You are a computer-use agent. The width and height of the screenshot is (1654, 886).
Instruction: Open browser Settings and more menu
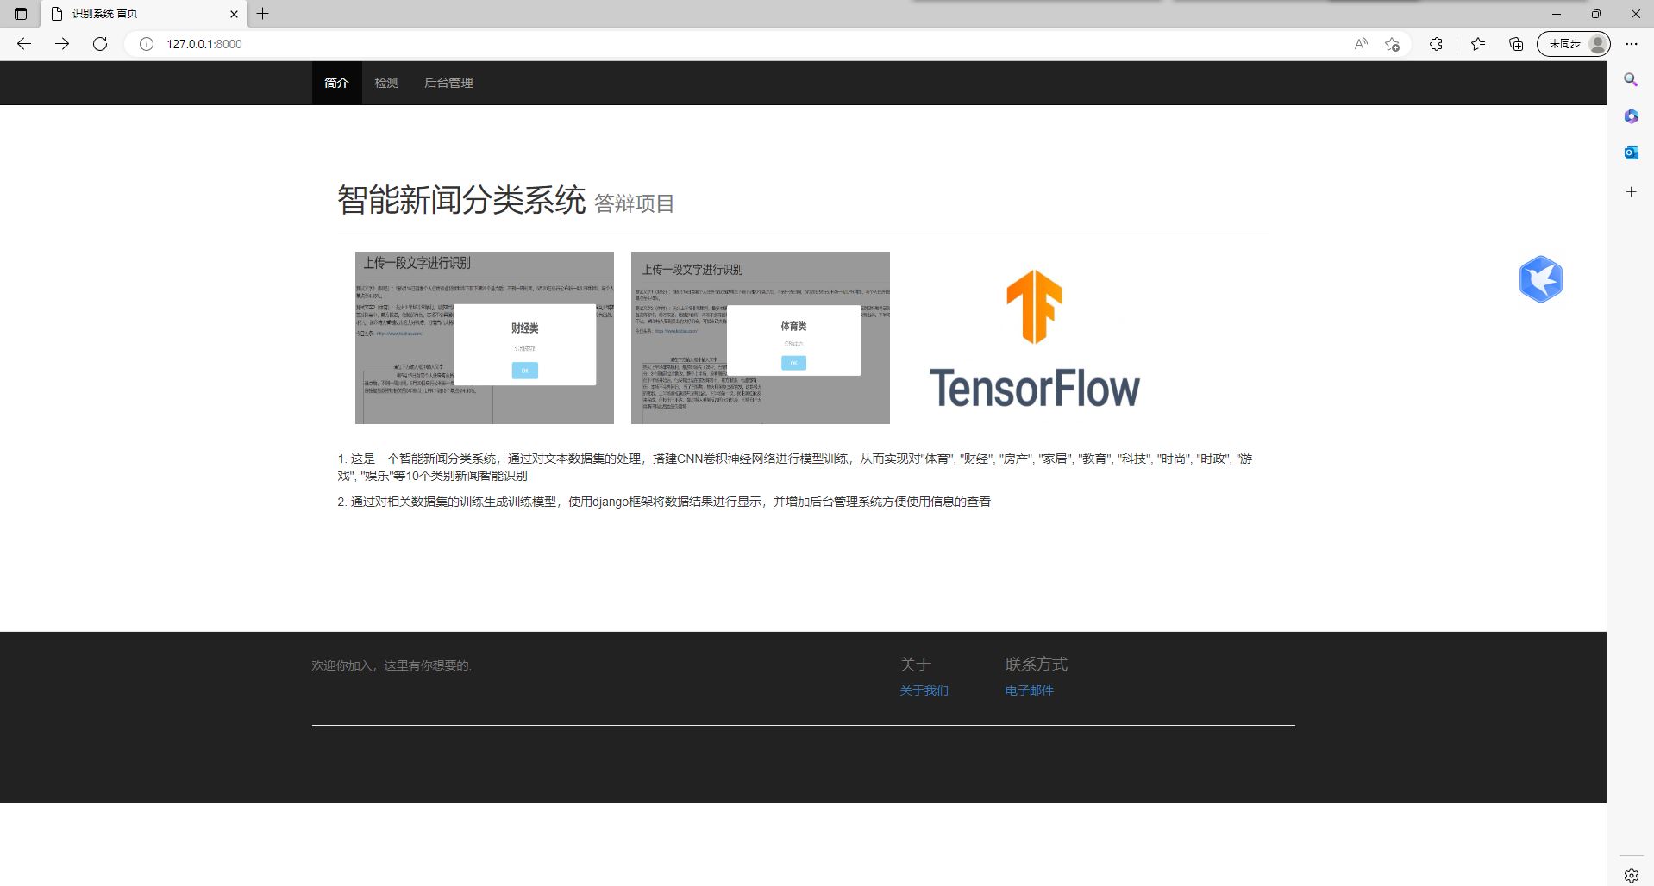point(1632,44)
